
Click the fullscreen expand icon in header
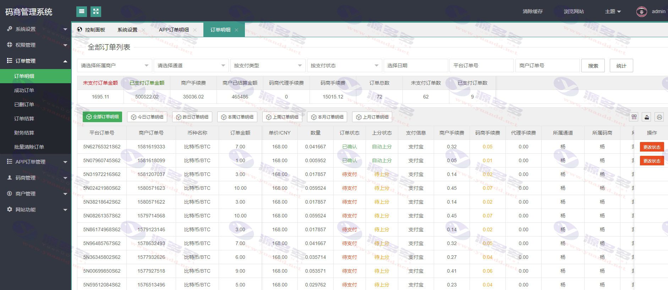[96, 11]
